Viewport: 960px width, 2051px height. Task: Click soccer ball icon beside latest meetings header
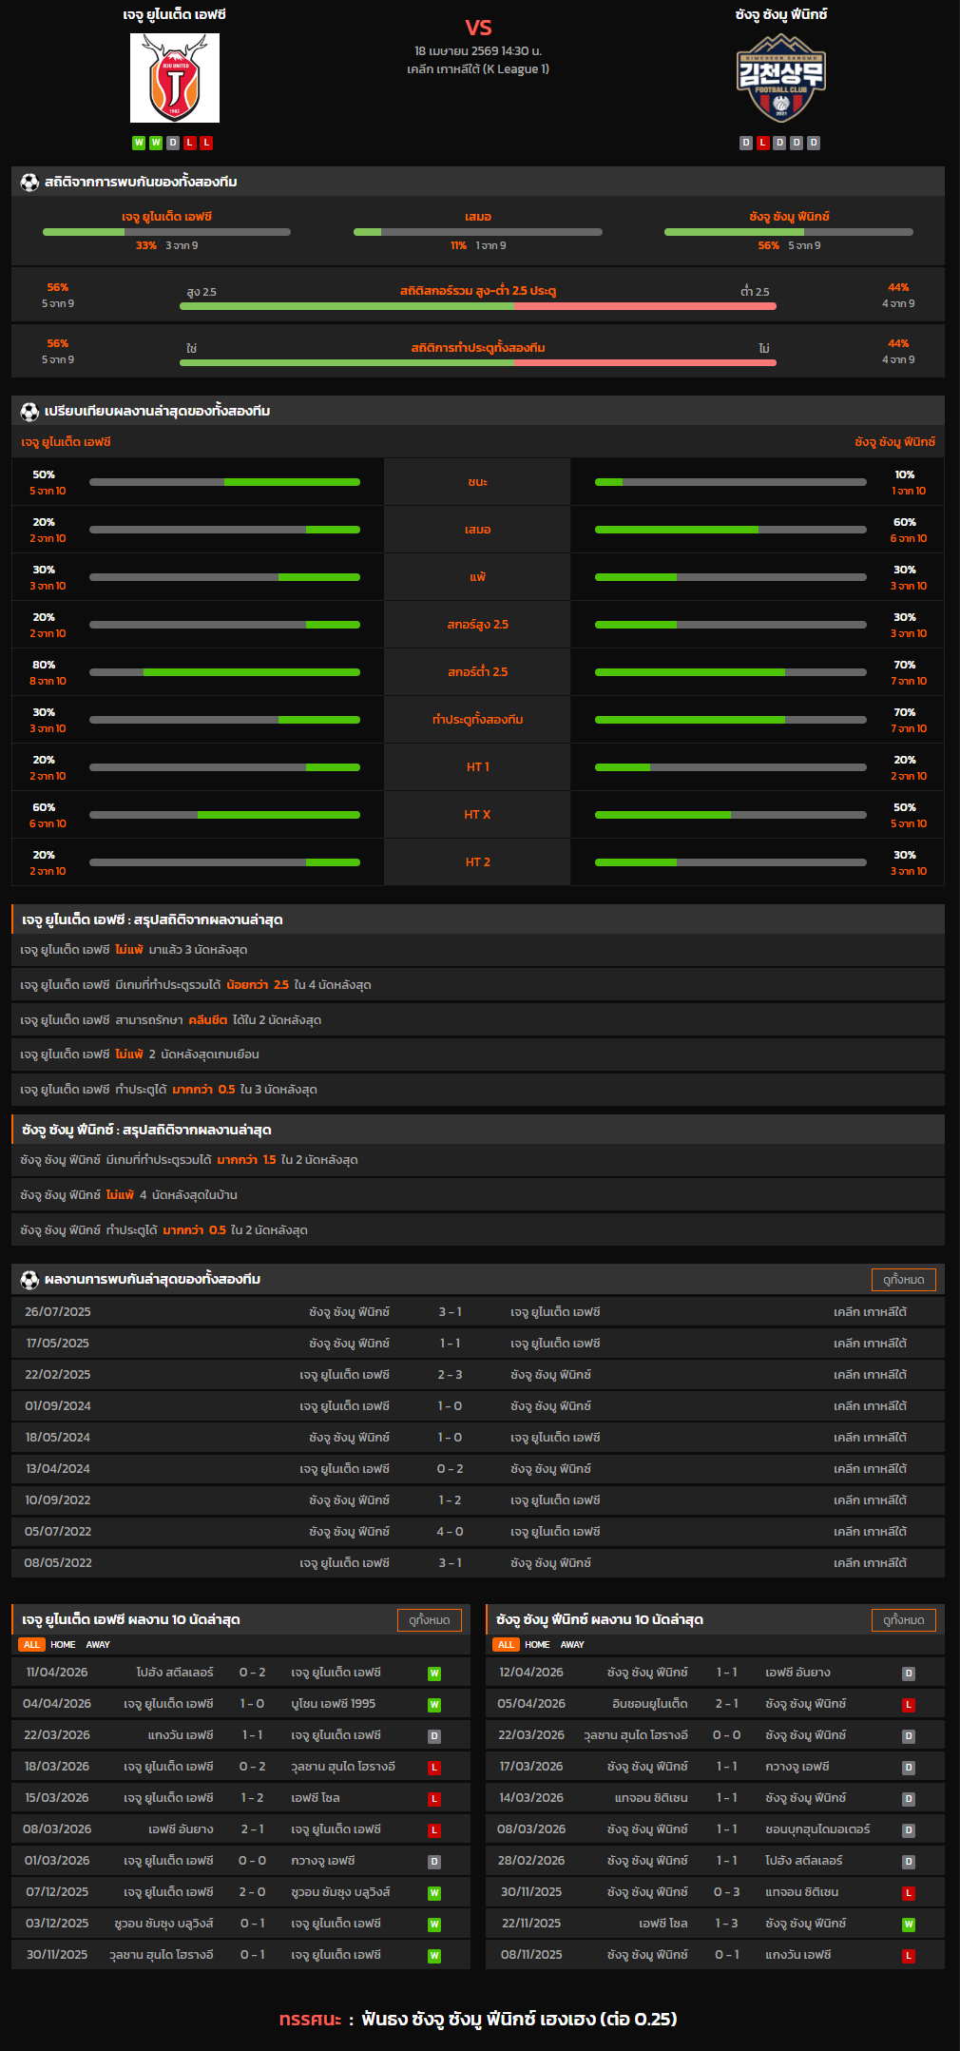tap(29, 1280)
